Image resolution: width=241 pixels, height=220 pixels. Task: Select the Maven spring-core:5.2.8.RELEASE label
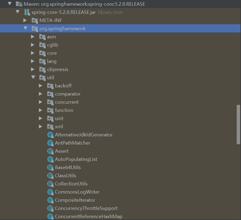[x=84, y=4]
